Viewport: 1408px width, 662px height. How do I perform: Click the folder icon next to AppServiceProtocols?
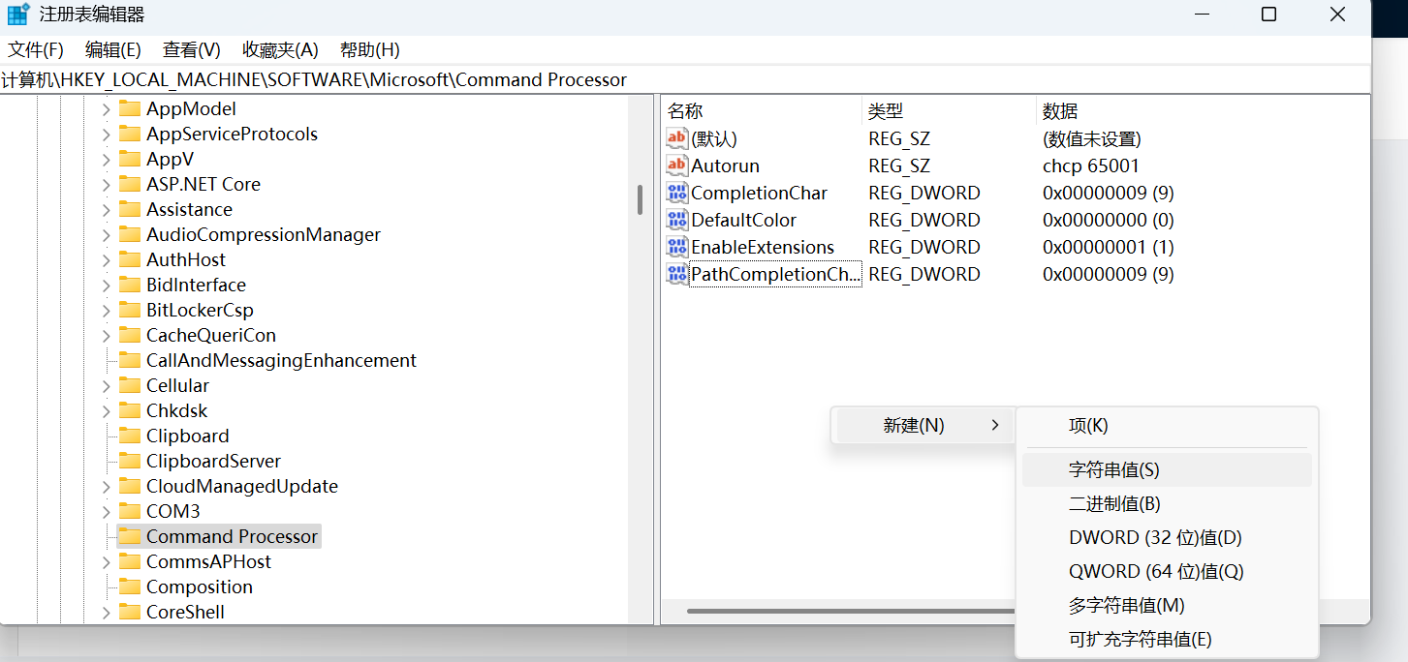click(130, 134)
